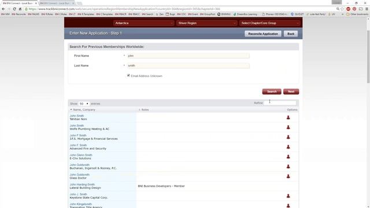Viewport: 370px width, 208px height.
Task: Click person icon for Keystone State Capital Corp.
Action: pyautogui.click(x=288, y=196)
